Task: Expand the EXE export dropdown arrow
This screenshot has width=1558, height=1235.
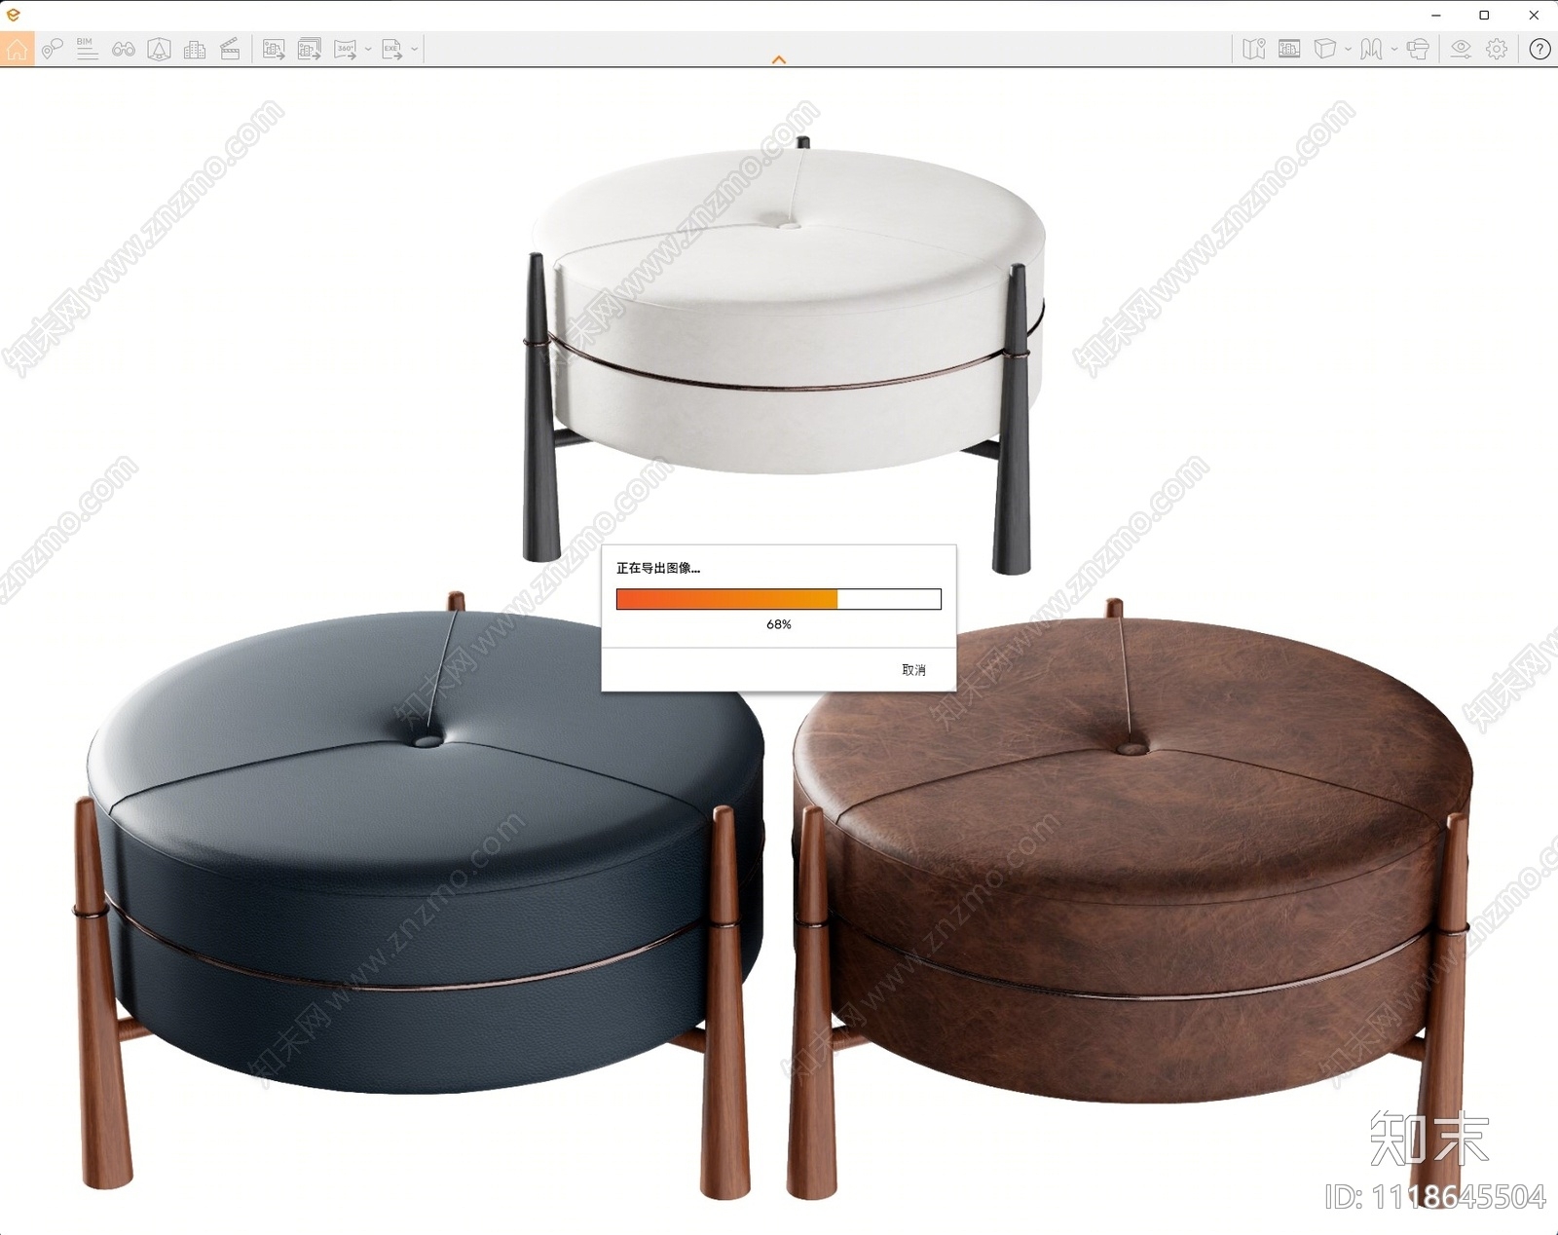Action: (415, 49)
